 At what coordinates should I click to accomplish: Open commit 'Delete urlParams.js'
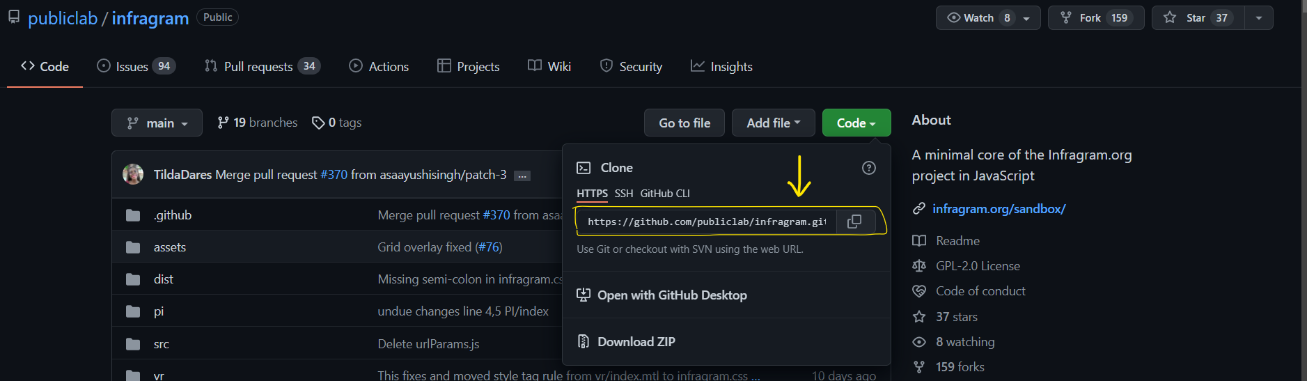tap(428, 344)
